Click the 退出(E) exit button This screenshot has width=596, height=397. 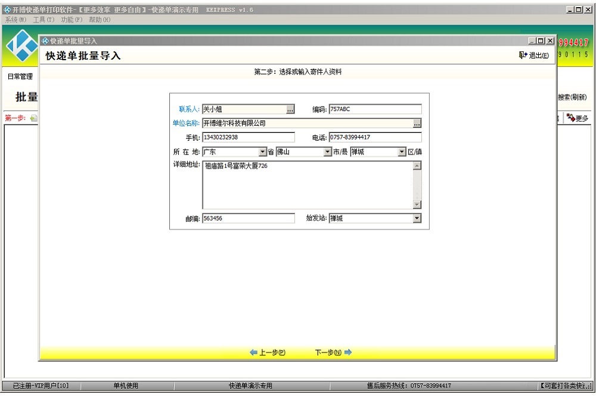(x=533, y=55)
